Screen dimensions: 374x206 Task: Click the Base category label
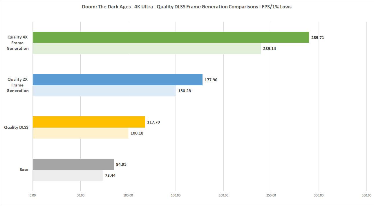(24, 170)
